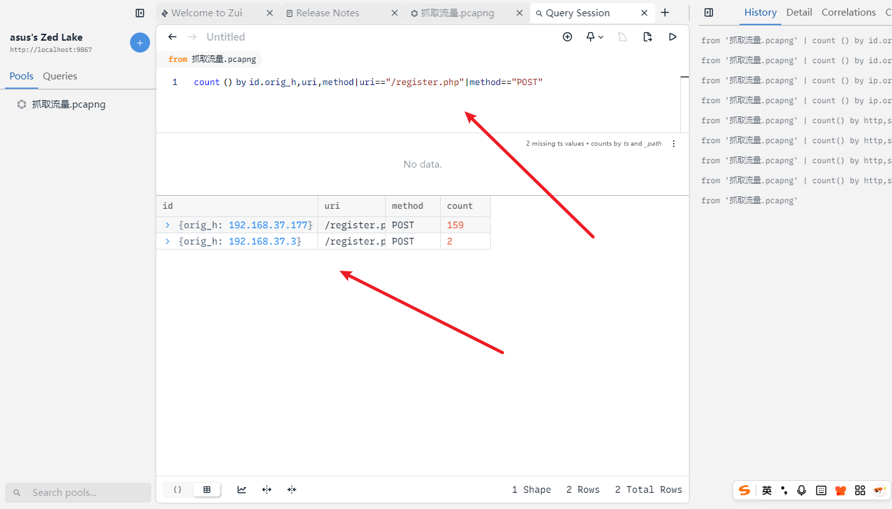Open the histogram options three-dot menu

point(674,144)
